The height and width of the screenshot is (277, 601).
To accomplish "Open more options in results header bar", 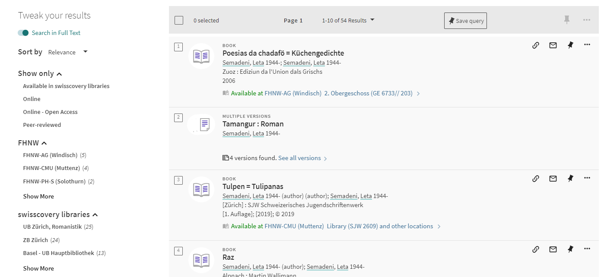I will point(586,20).
